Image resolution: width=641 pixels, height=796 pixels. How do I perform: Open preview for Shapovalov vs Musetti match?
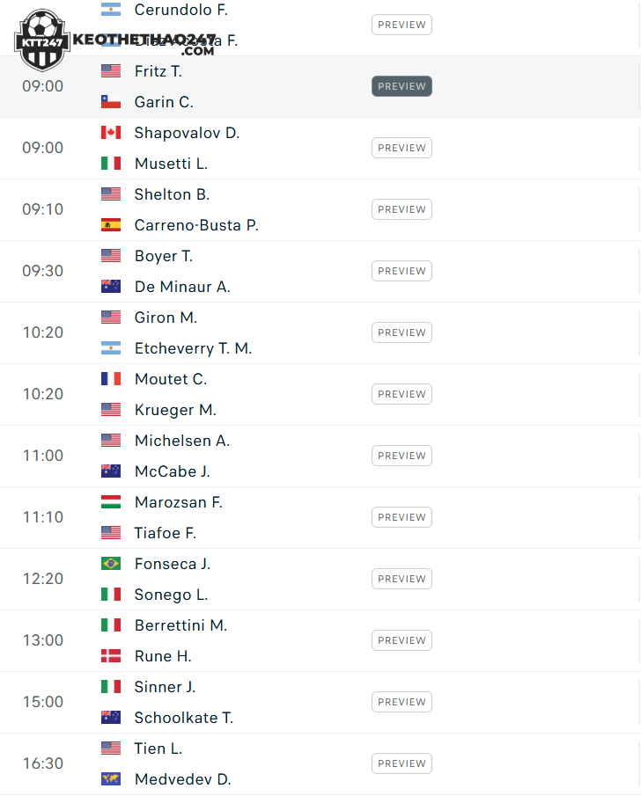click(x=402, y=148)
